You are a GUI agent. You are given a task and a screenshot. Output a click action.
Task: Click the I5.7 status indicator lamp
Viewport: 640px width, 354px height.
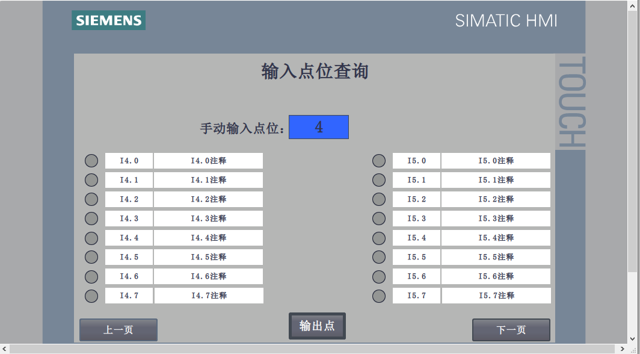click(x=378, y=296)
